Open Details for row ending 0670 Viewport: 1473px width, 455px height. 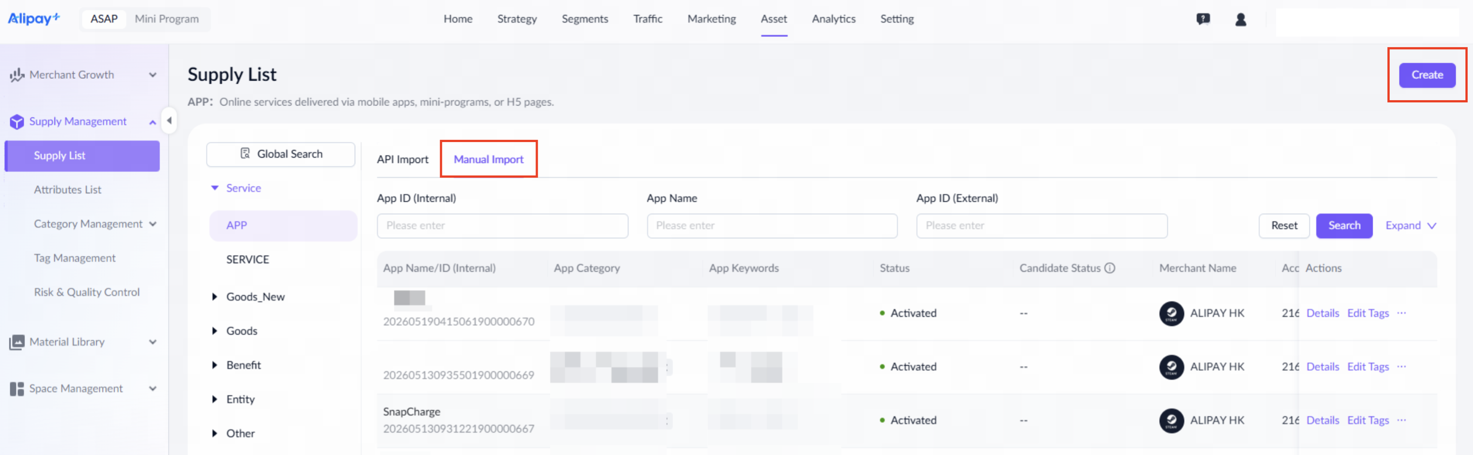click(x=1322, y=313)
